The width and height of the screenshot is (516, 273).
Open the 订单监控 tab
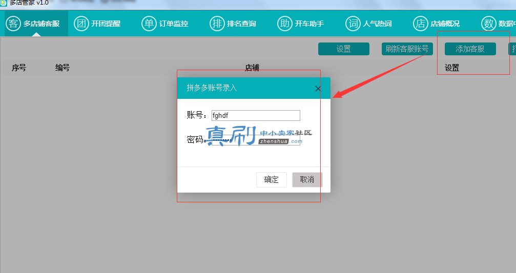(165, 24)
